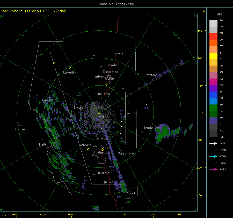Pick the magenta swatch between 42 and 39
This screenshot has width=233, height=218.
pyautogui.click(x=213, y=82)
